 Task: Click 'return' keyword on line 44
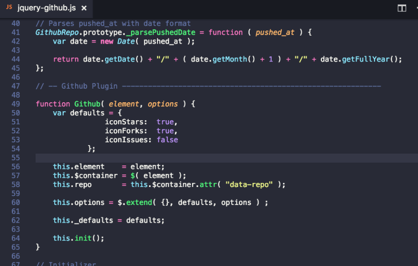(x=66, y=59)
